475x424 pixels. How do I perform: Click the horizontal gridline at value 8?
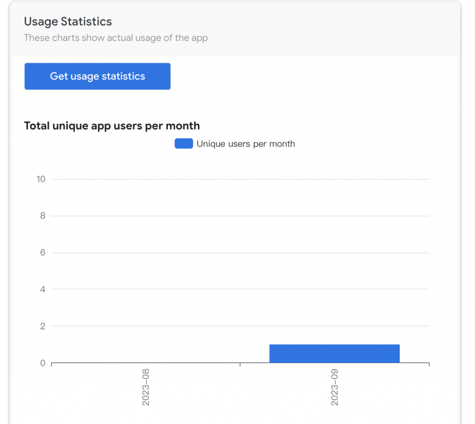pos(240,216)
